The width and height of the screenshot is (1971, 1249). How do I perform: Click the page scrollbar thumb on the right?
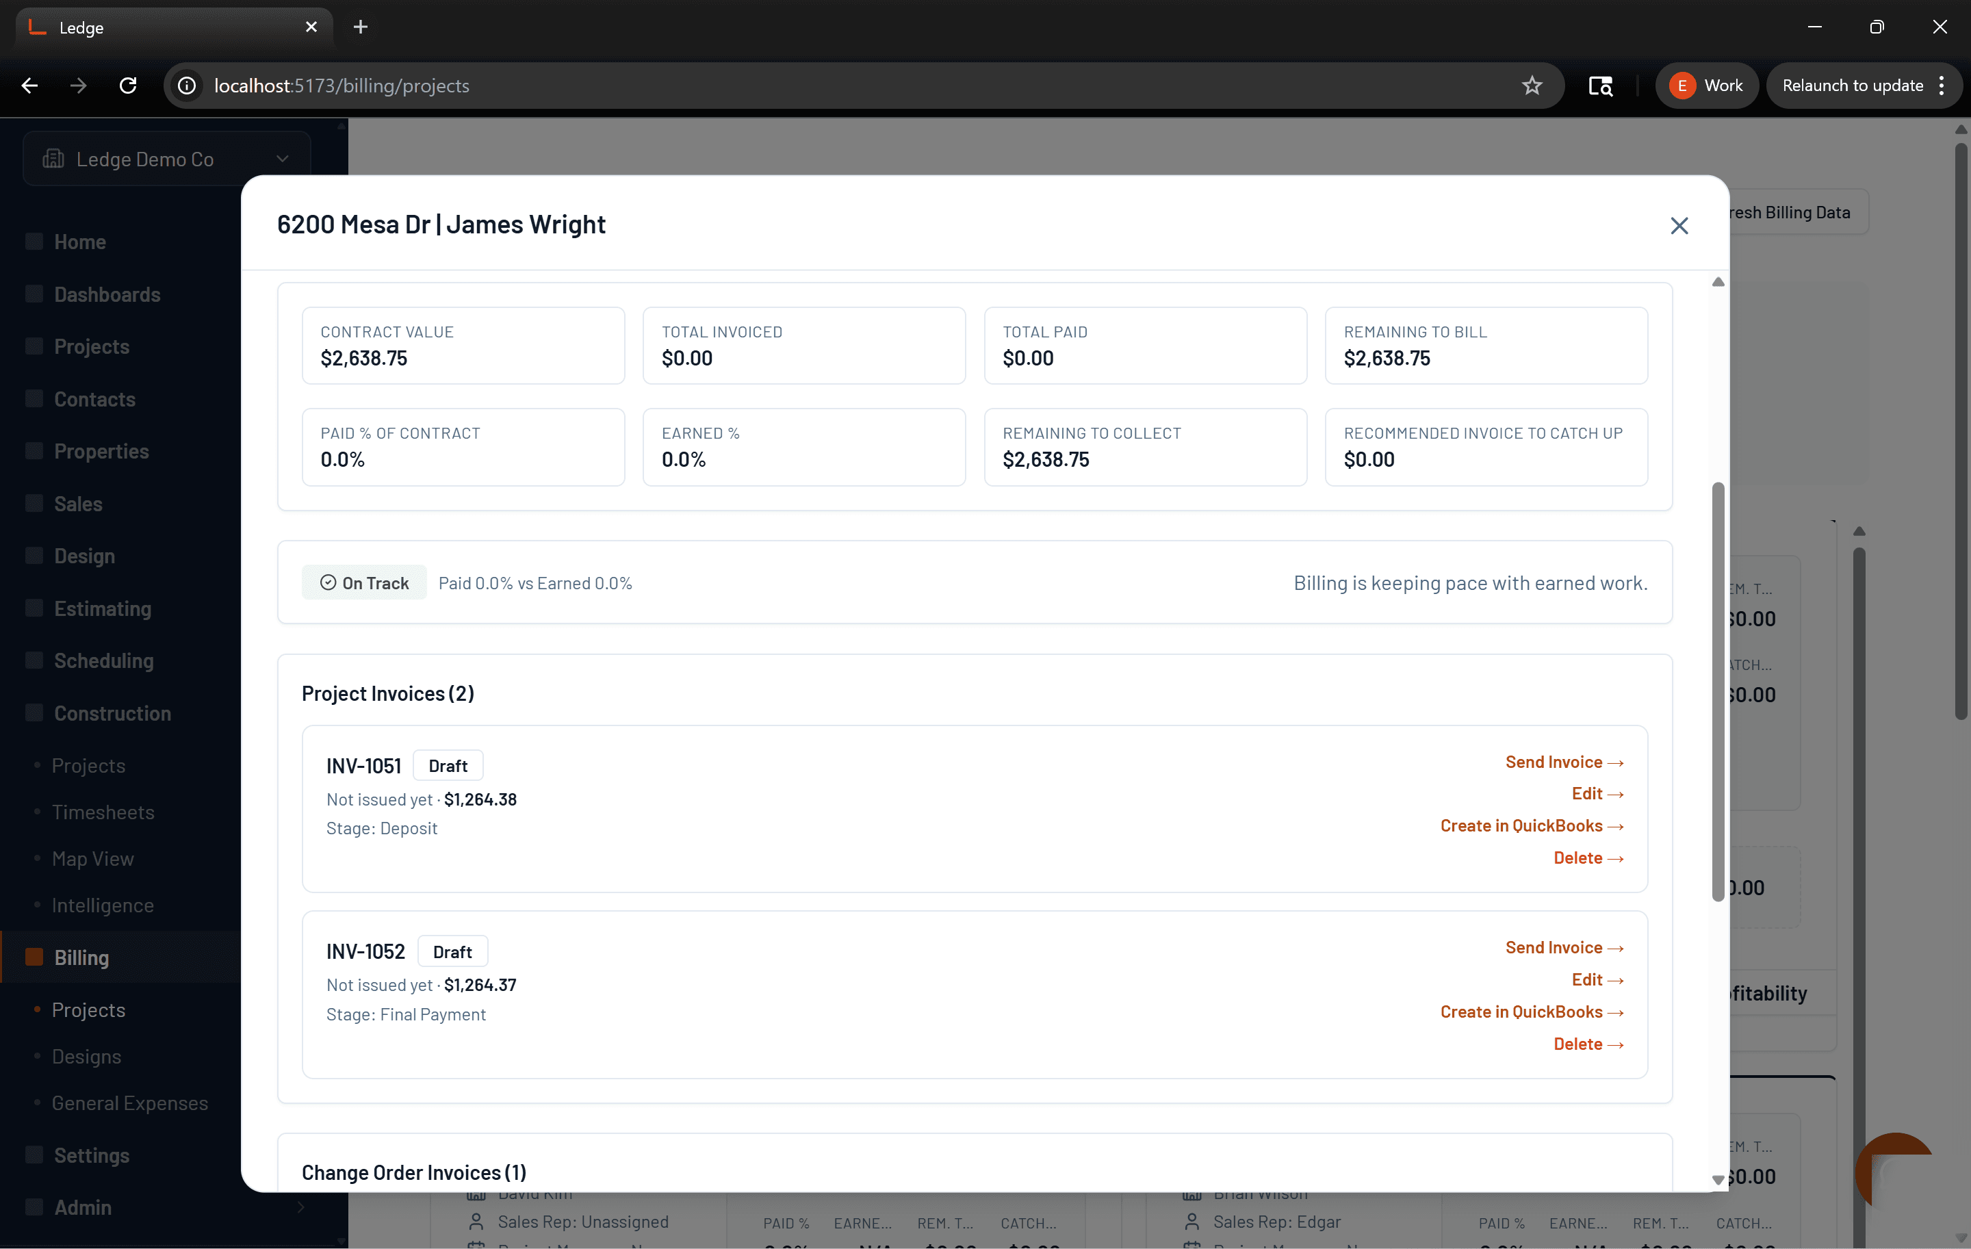(x=1960, y=431)
